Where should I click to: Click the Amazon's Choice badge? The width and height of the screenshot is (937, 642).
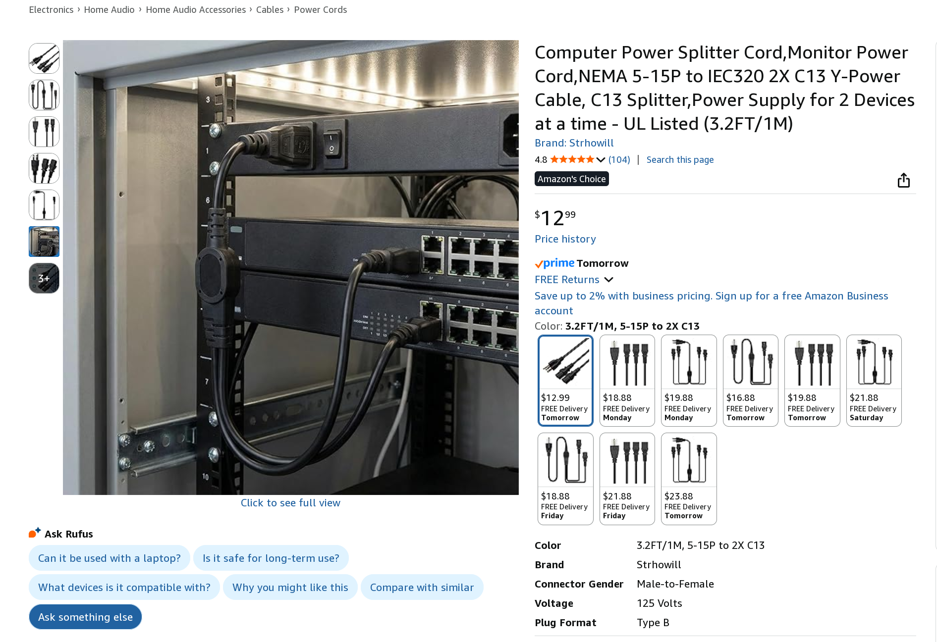[x=571, y=179]
